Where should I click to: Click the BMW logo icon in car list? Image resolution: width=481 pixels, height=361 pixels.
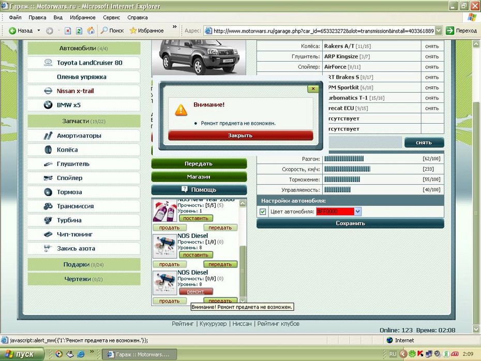coord(48,105)
